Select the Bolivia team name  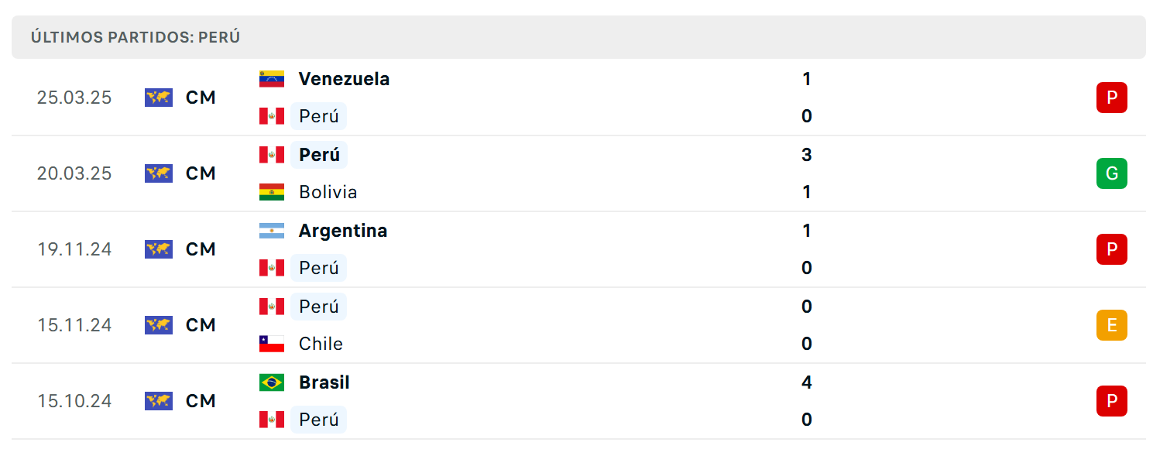pos(328,192)
